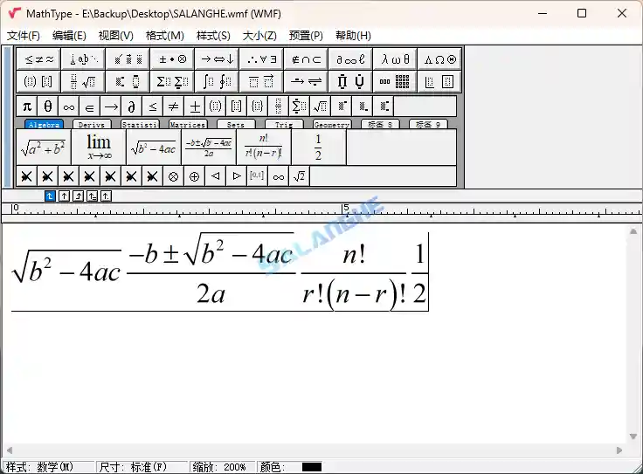Insert the a²+b² square root expression

coord(44,148)
